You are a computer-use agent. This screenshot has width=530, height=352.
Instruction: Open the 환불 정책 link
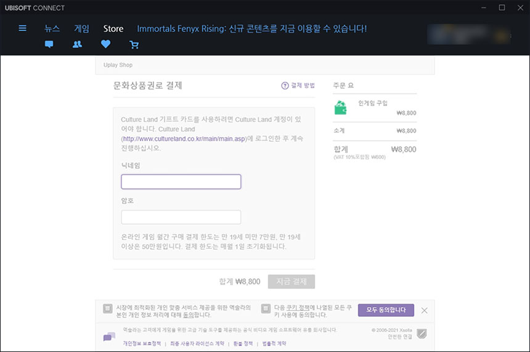coord(243,343)
